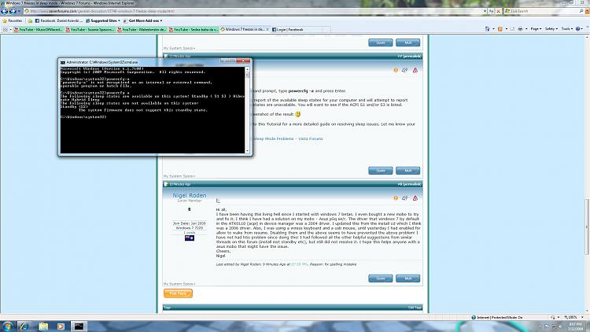Viewport: 590px width, 332px height.
Task: Expand My System Specs under Nigel's post
Action: coord(179,284)
